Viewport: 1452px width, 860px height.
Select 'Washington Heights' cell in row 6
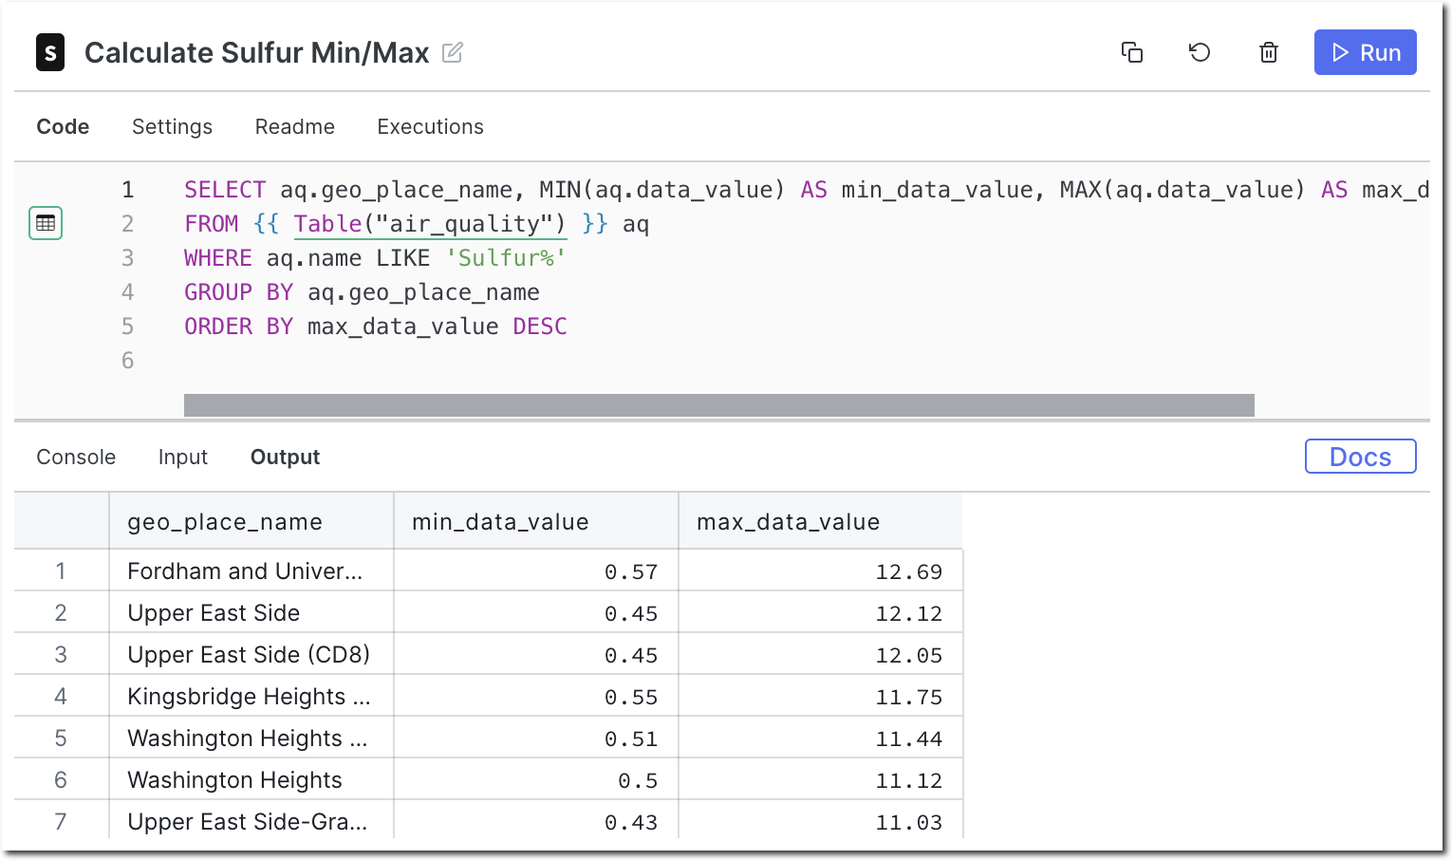click(x=251, y=779)
